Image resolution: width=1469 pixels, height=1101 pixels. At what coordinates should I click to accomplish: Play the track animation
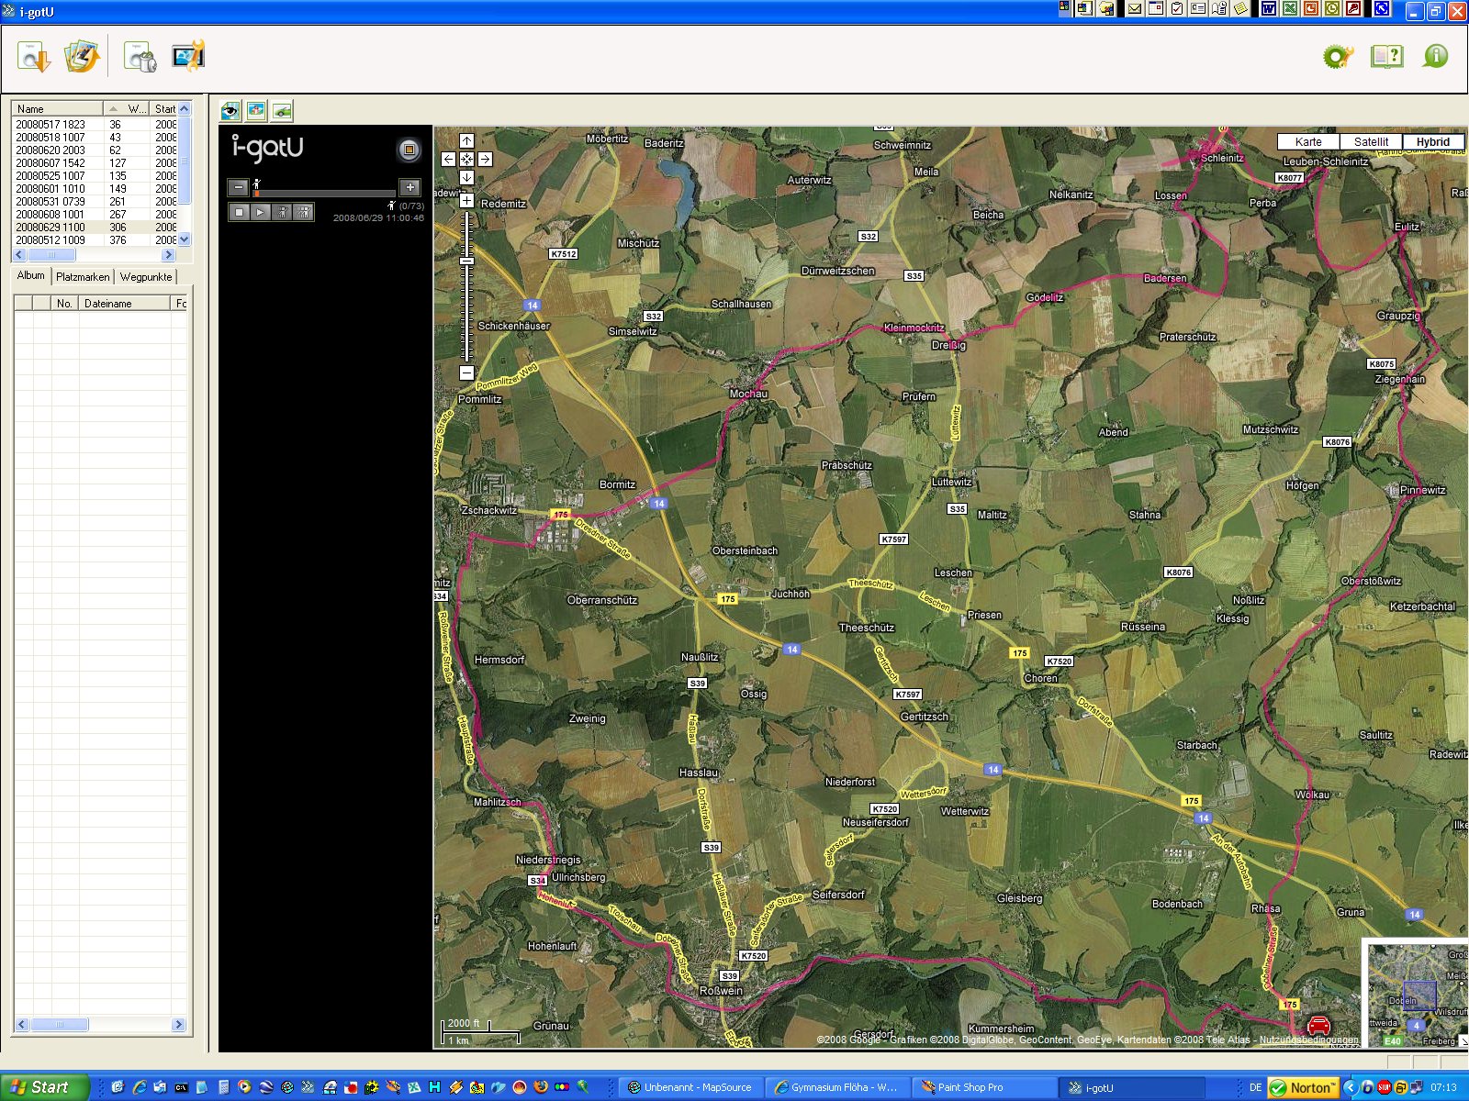click(x=261, y=212)
